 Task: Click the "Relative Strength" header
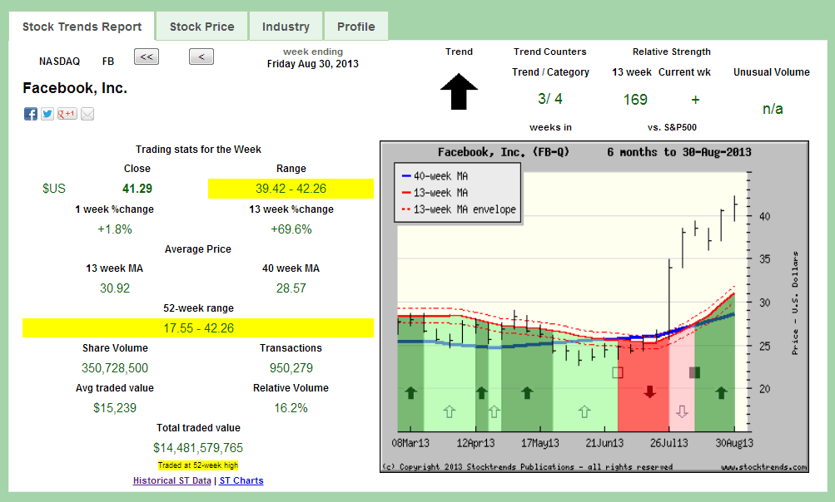(x=672, y=52)
